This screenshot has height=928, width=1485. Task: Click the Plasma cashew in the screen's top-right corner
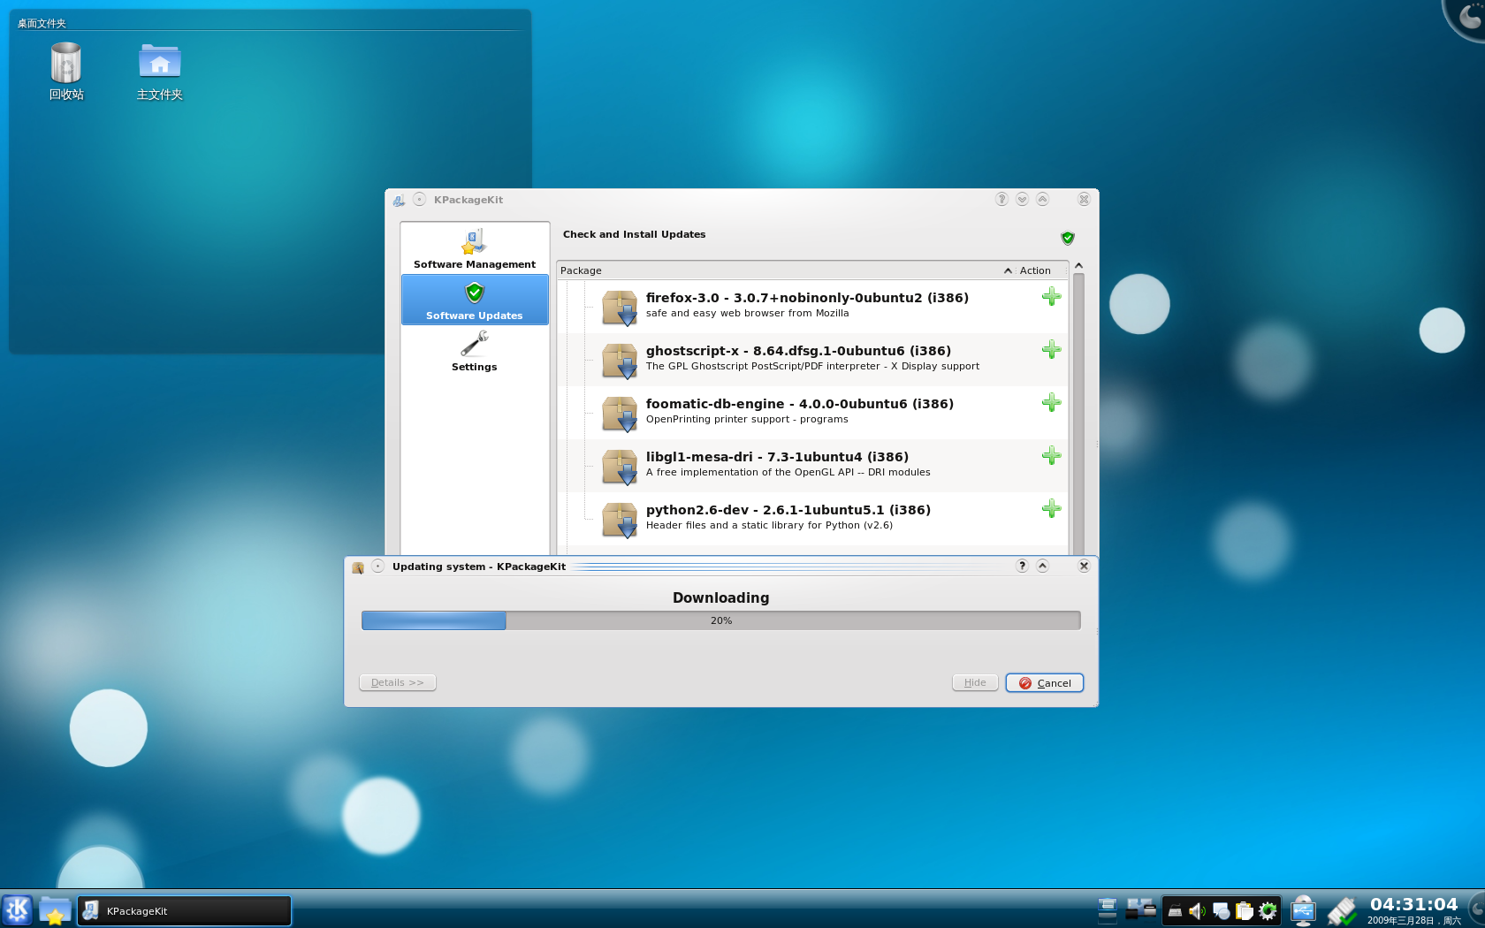tap(1466, 18)
